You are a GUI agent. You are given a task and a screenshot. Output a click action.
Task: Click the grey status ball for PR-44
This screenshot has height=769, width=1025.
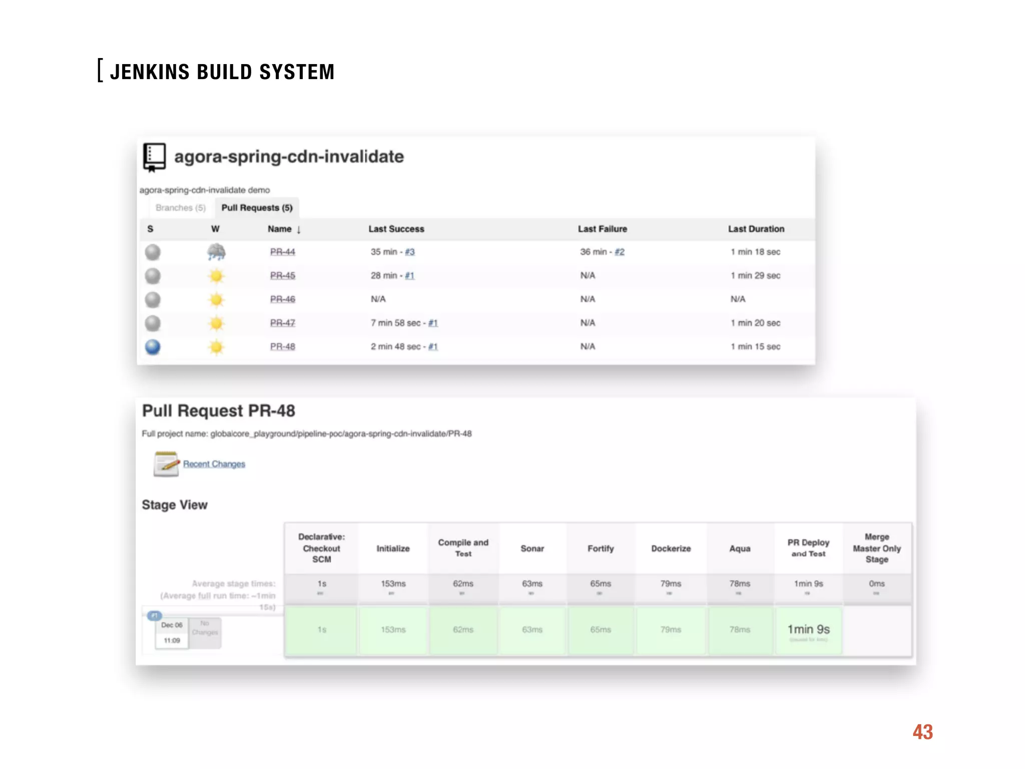tap(153, 252)
